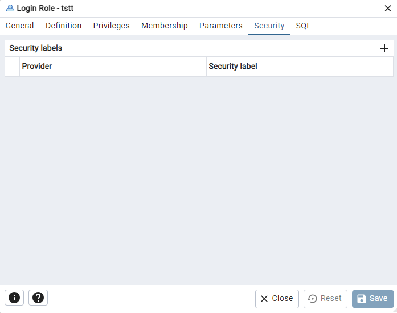Select the Membership tab
The width and height of the screenshot is (397, 313).
(165, 26)
